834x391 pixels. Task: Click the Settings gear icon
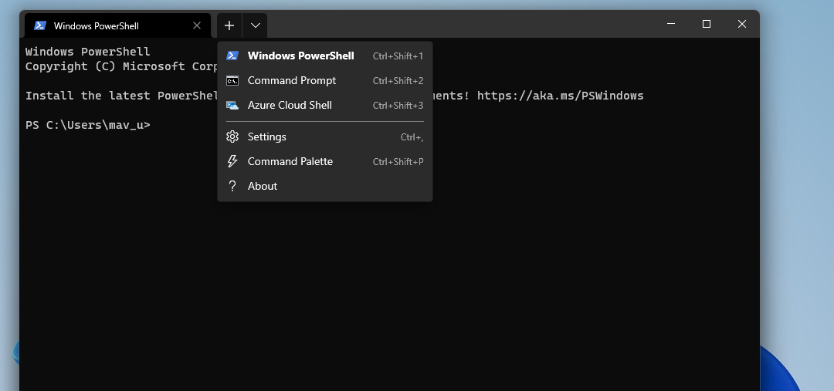pyautogui.click(x=232, y=137)
